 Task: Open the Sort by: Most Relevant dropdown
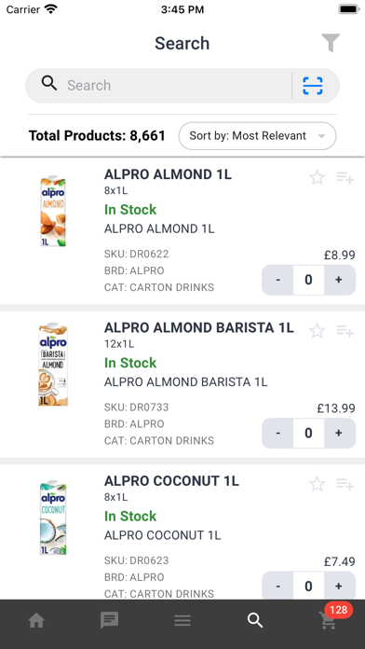tap(257, 136)
